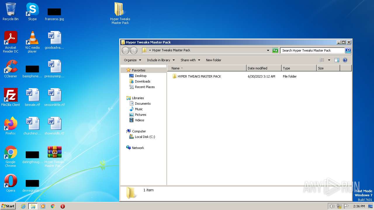Open the Music library
This screenshot has width=374, height=210.
139,109
